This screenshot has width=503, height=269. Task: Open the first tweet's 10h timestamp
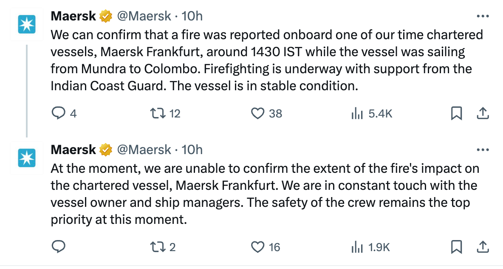click(192, 17)
